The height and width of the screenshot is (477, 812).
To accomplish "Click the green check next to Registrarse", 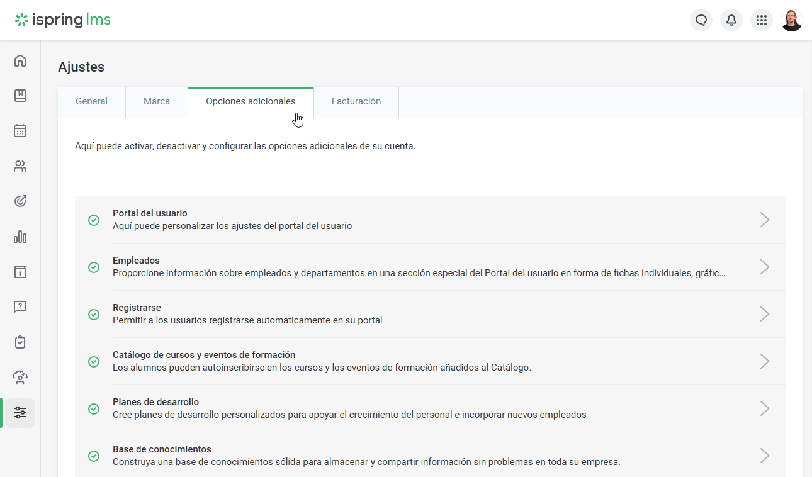I will [x=94, y=314].
